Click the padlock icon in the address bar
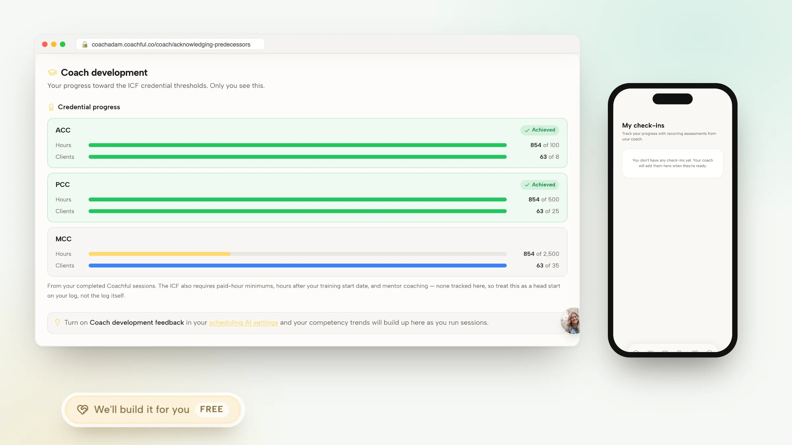 click(x=85, y=44)
